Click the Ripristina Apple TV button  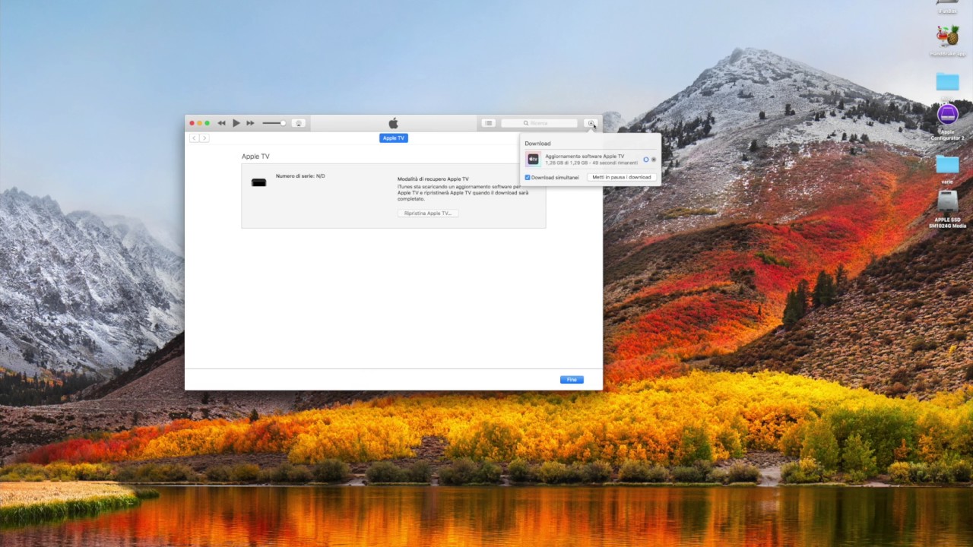428,213
